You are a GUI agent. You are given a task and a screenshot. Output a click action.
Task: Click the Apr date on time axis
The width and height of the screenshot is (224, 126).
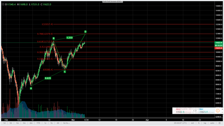click(147, 120)
